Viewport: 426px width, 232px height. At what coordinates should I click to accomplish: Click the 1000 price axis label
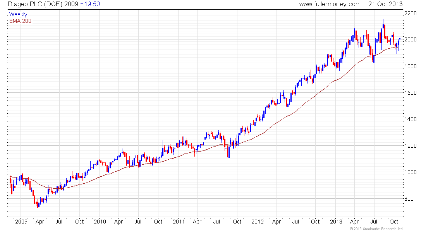point(410,172)
